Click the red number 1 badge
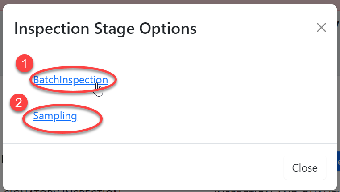 pyautogui.click(x=25, y=64)
